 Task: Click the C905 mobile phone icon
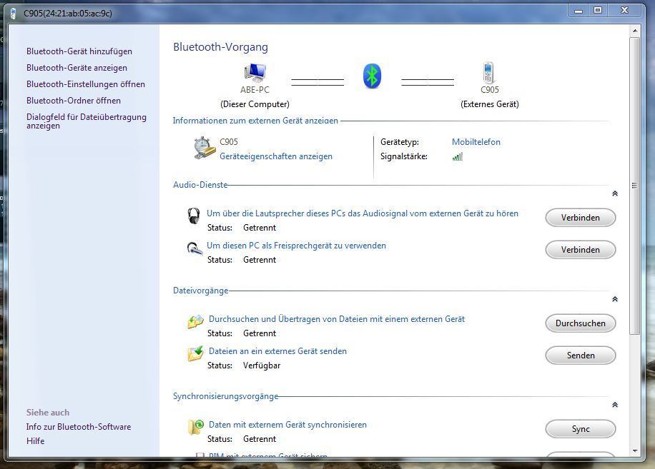tap(488, 73)
